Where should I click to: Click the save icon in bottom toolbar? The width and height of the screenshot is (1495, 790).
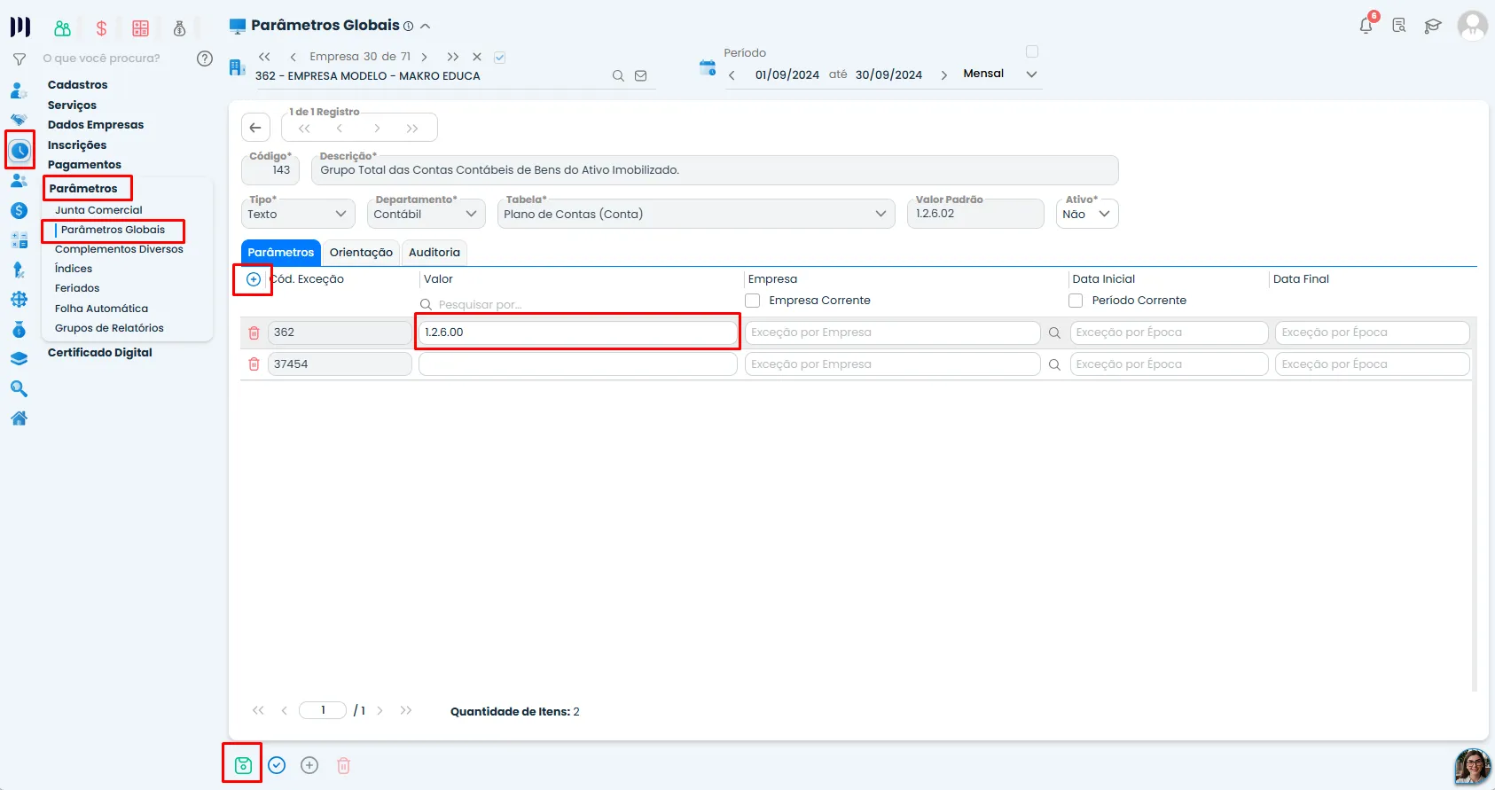pyautogui.click(x=243, y=765)
